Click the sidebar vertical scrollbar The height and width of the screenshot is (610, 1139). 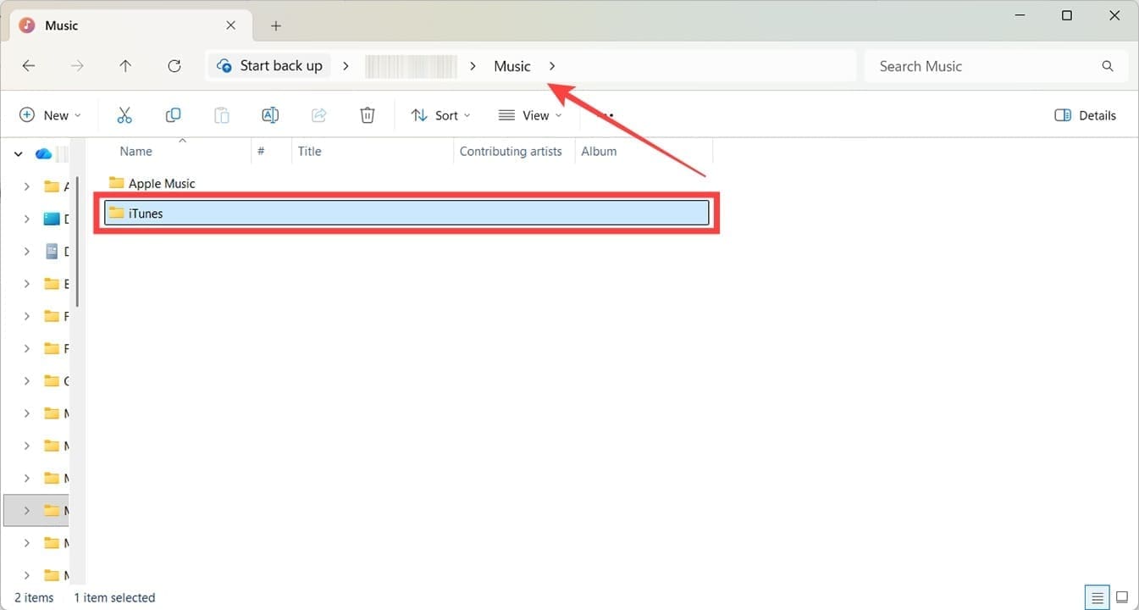coord(78,241)
